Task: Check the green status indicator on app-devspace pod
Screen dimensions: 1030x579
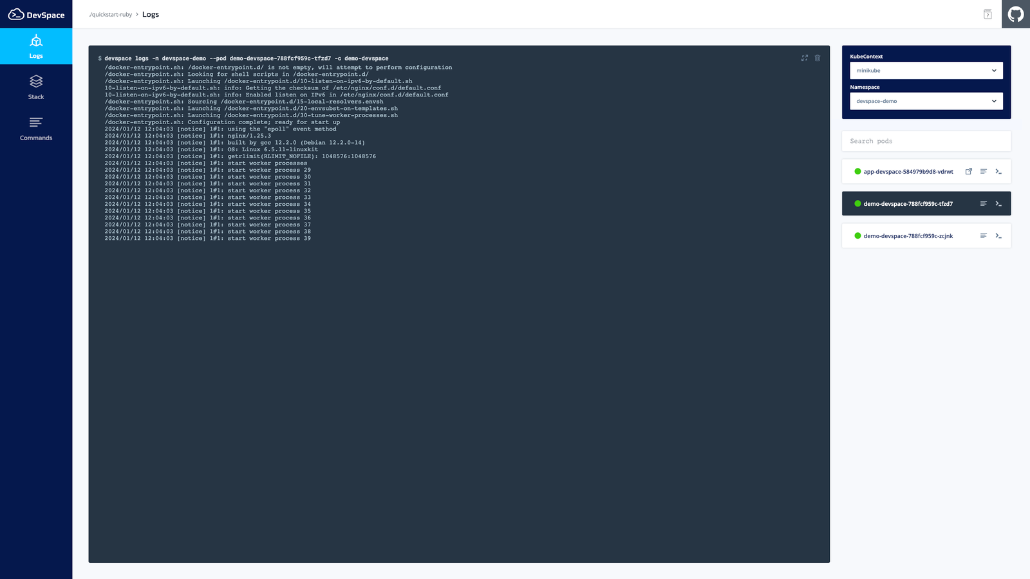Action: [857, 171]
